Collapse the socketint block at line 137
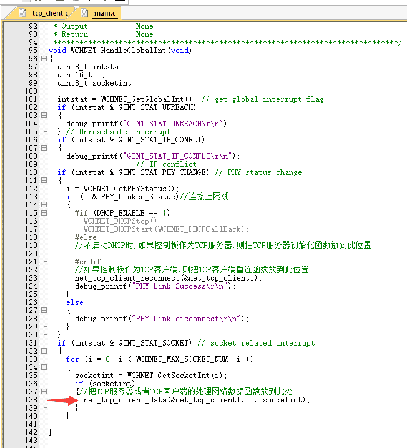This screenshot has width=407, height=448. click(44, 392)
